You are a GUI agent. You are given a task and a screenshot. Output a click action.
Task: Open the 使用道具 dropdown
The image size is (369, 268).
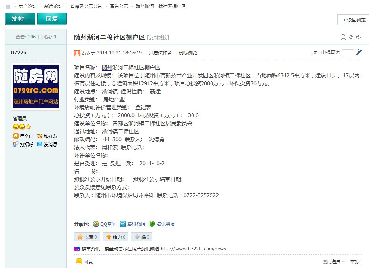tap(333, 262)
